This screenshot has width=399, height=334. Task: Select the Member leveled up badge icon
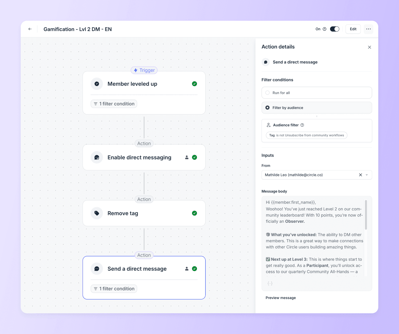(97, 84)
